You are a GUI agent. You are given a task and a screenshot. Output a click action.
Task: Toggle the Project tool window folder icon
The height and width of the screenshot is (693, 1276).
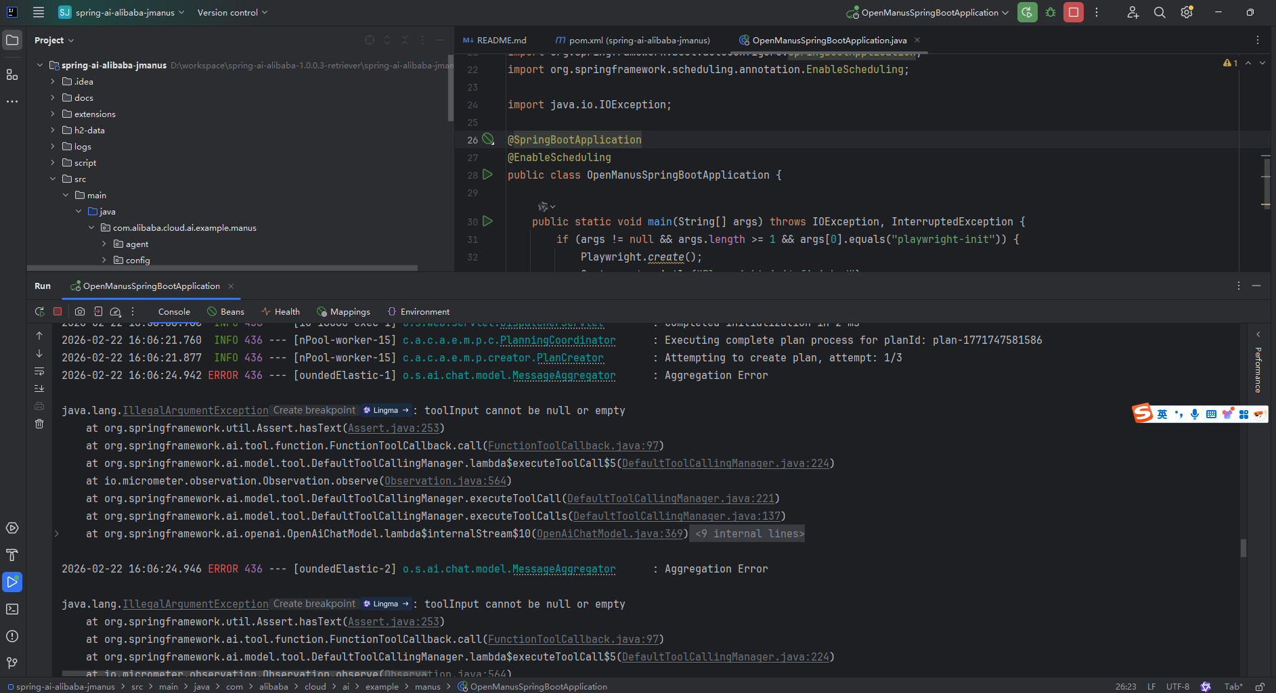(12, 40)
